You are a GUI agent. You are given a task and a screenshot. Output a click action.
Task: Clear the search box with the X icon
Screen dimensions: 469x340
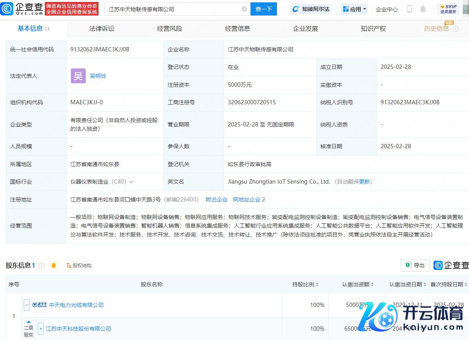(244, 9)
